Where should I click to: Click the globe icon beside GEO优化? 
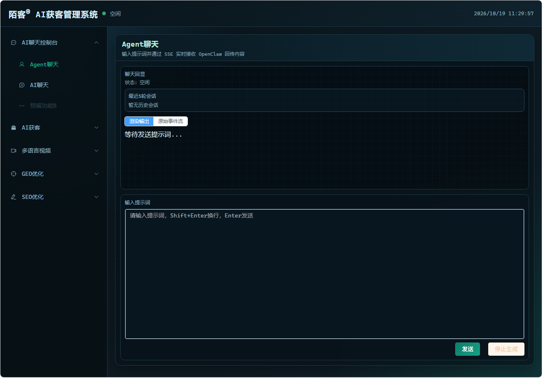pyautogui.click(x=14, y=174)
